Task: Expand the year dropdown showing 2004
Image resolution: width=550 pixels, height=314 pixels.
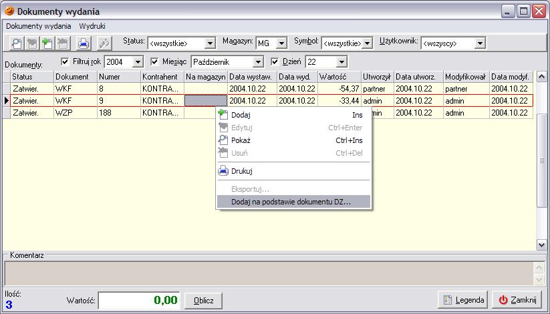Action: 138,62
